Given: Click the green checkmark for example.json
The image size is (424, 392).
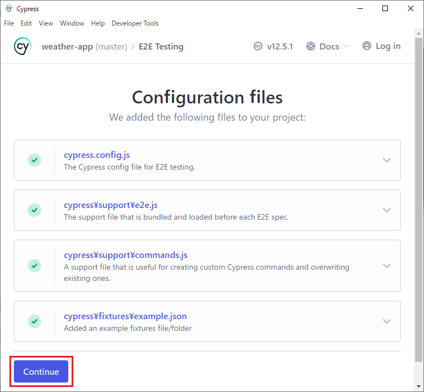Looking at the screenshot, I should 34,321.
